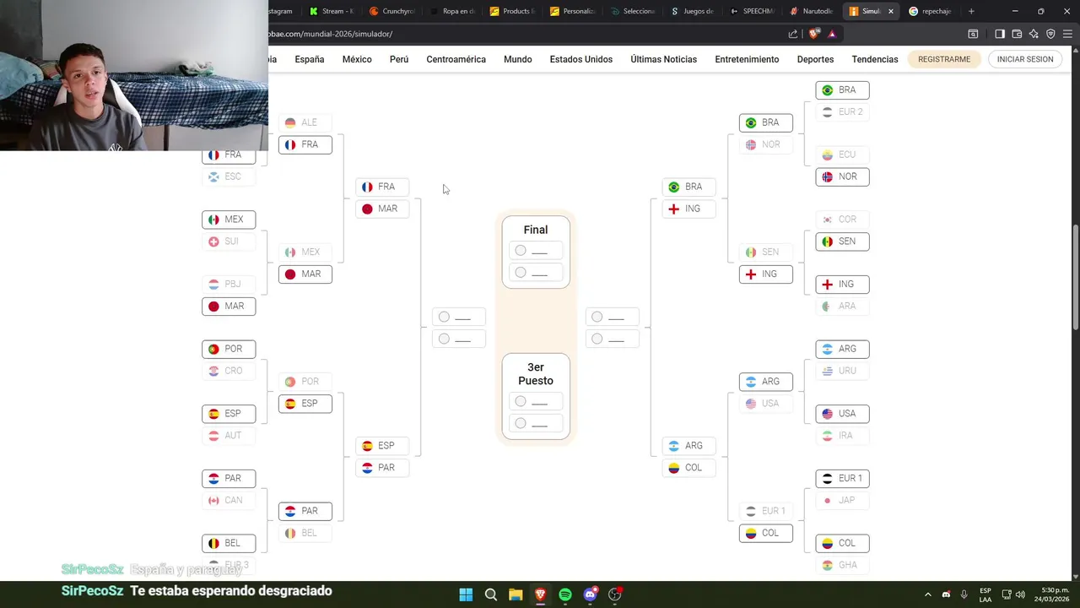This screenshot has width=1080, height=608.
Task: Pick COL in the quarterfinal against ARG
Action: click(688, 468)
